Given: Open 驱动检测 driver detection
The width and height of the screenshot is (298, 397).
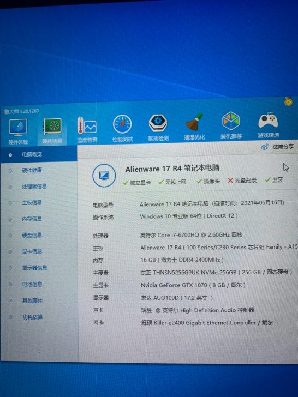Looking at the screenshot, I should [x=158, y=128].
